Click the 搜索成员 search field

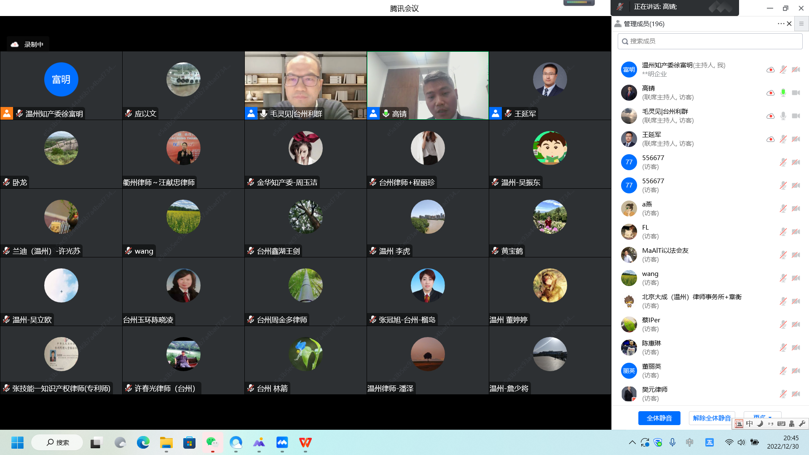pos(710,41)
